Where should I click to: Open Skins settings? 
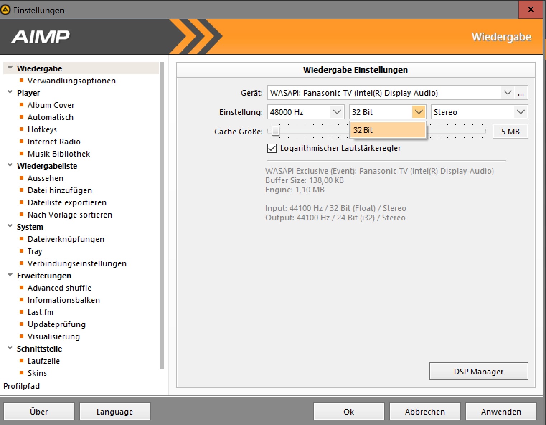(x=37, y=373)
